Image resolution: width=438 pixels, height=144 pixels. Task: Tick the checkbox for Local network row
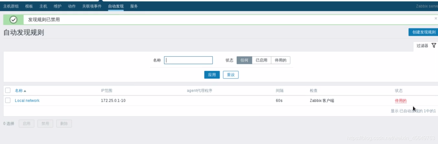[8, 100]
